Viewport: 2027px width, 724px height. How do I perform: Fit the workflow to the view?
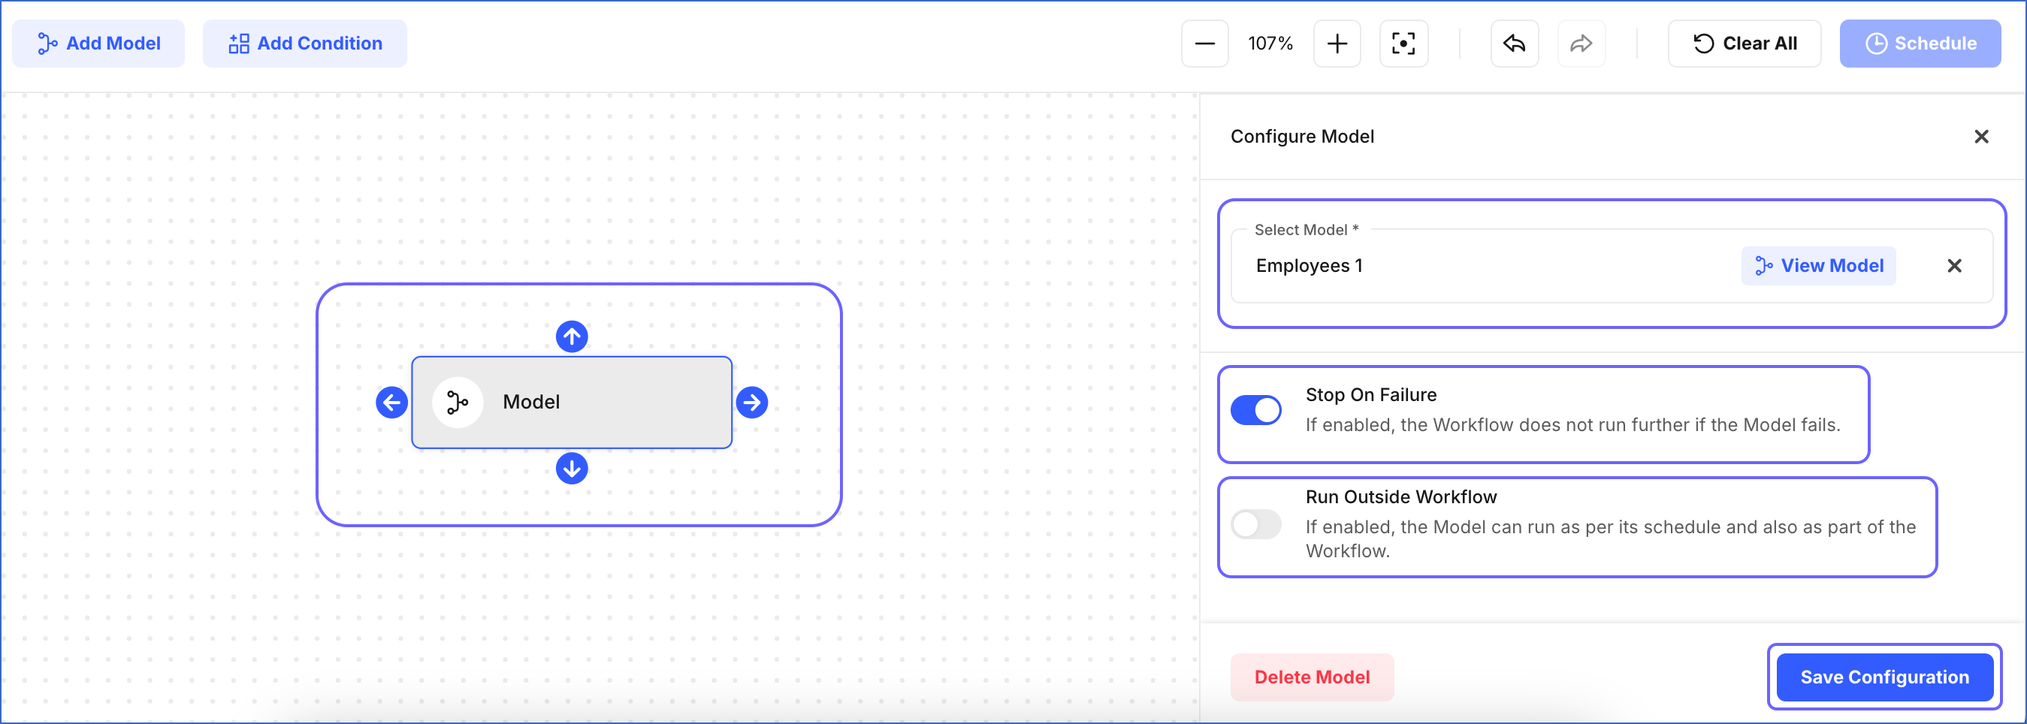1403,44
